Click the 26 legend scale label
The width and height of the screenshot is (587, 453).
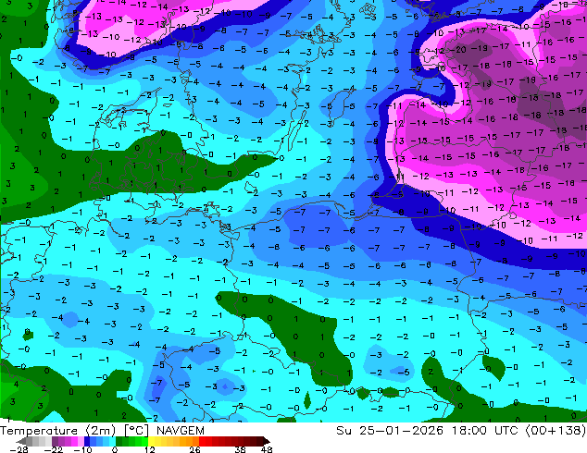194,449
